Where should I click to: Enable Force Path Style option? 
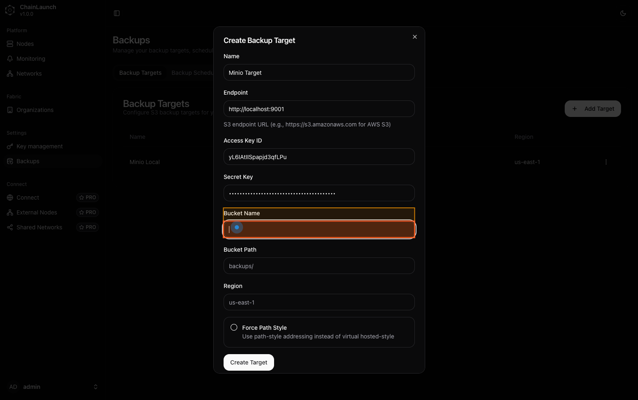coord(234,327)
